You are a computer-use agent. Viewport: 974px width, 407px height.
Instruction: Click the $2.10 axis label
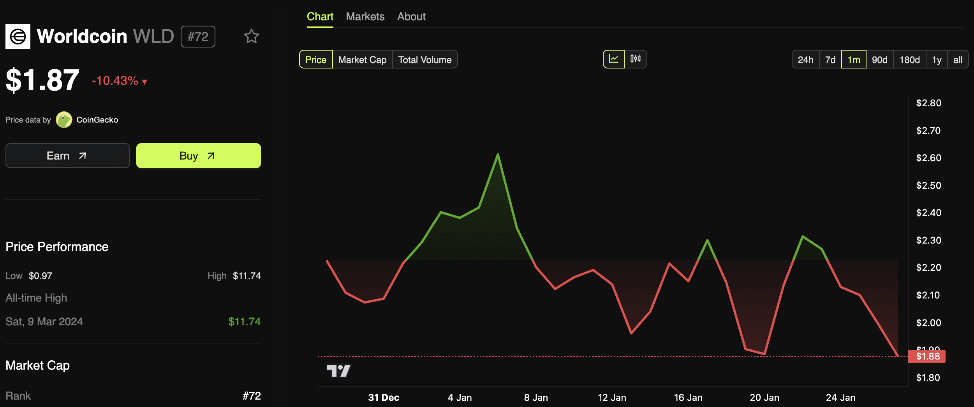(928, 295)
